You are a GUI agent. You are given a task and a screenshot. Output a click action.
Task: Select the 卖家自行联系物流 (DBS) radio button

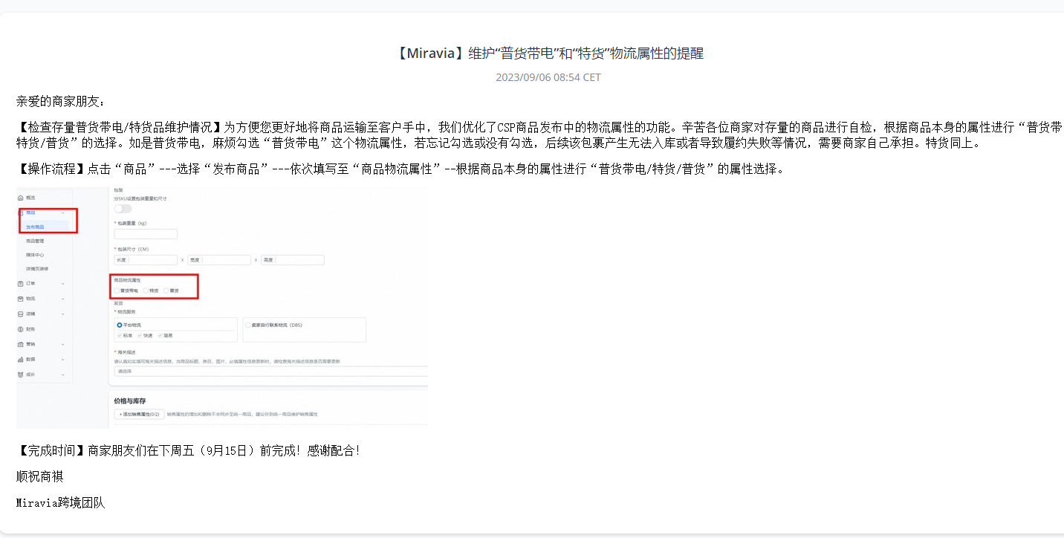pyautogui.click(x=248, y=325)
